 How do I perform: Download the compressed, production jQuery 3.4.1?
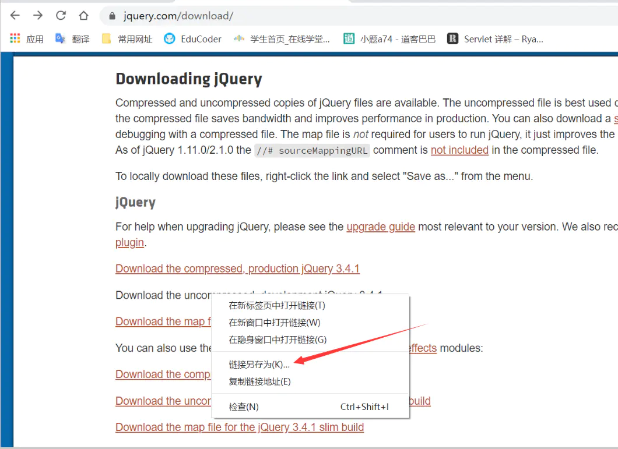click(x=238, y=268)
